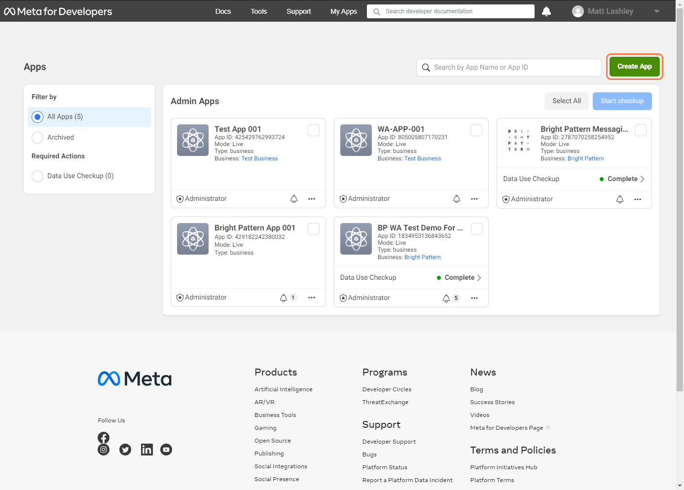The width and height of the screenshot is (684, 490).
Task: Open more options menu for WA-APP-001
Action: pos(474,199)
